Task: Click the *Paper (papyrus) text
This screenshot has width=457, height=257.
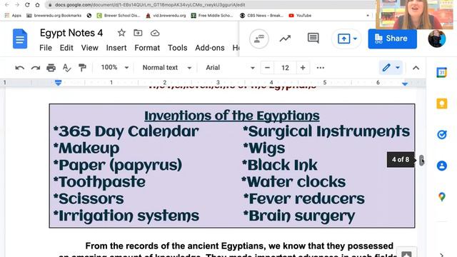Action: tap(118, 165)
